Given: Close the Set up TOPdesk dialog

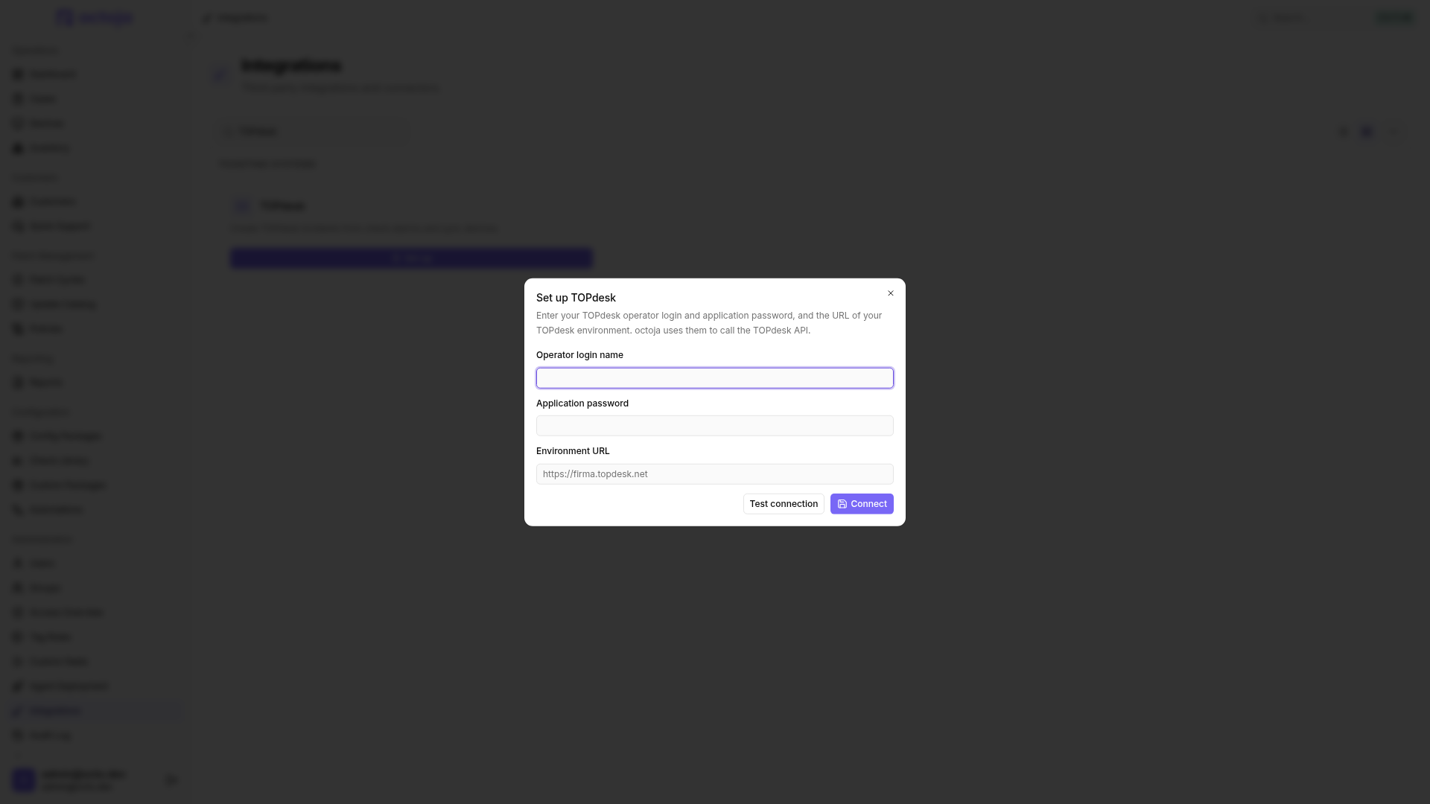Looking at the screenshot, I should click(x=891, y=293).
